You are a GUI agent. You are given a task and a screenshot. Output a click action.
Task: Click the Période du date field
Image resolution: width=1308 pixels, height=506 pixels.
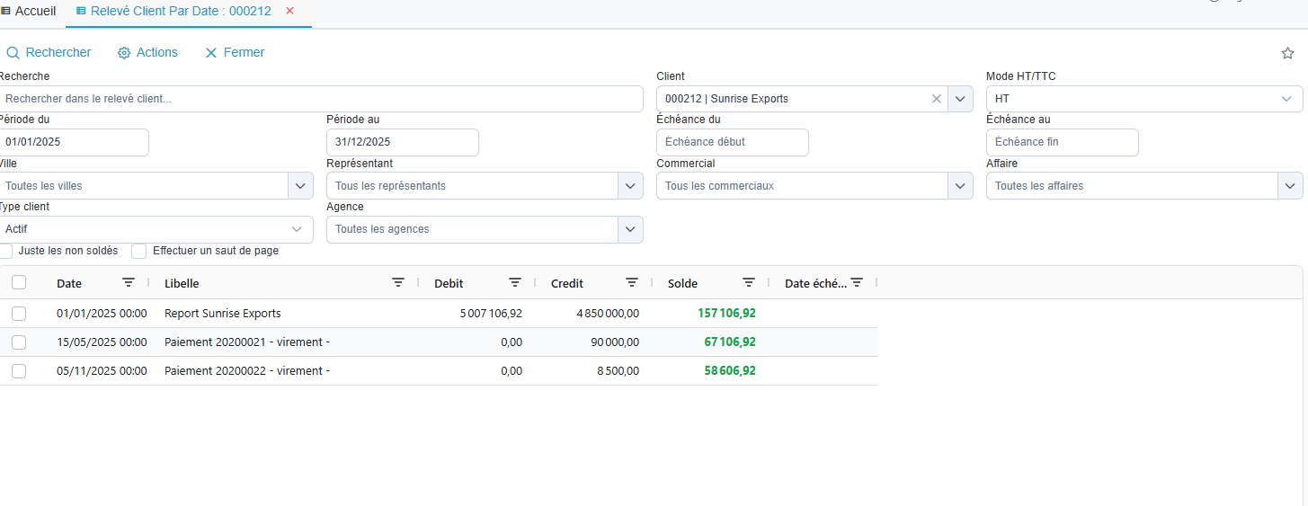(75, 142)
